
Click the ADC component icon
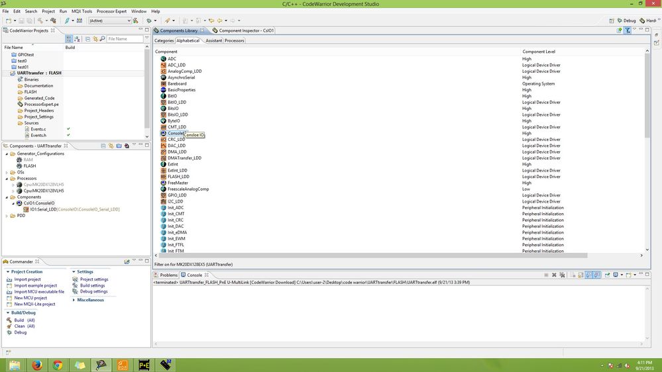click(164, 59)
